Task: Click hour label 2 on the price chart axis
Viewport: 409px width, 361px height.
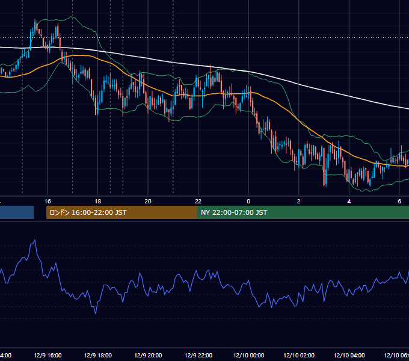Action: pyautogui.click(x=299, y=202)
